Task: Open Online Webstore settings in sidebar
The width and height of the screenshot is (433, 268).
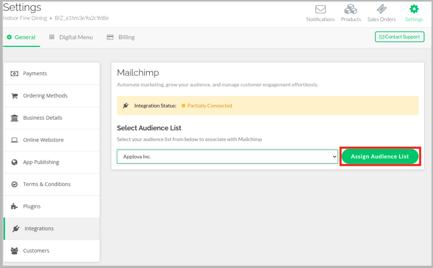Action: click(x=43, y=140)
